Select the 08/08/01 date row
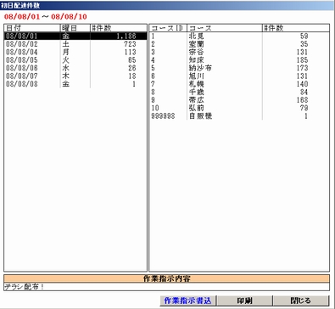Image resolution: width=335 pixels, height=309 pixels. coord(75,36)
